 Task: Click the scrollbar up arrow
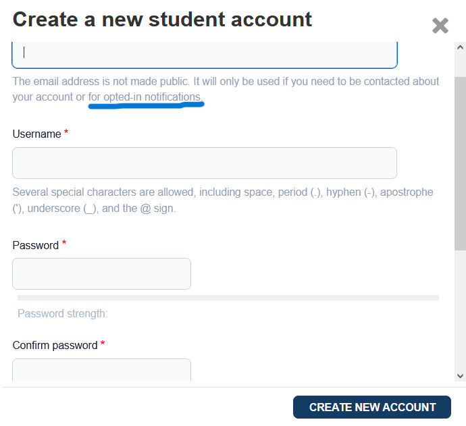(x=461, y=48)
